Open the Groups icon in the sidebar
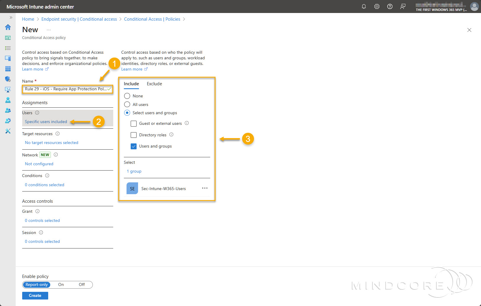This screenshot has height=306, width=481. tap(8, 110)
